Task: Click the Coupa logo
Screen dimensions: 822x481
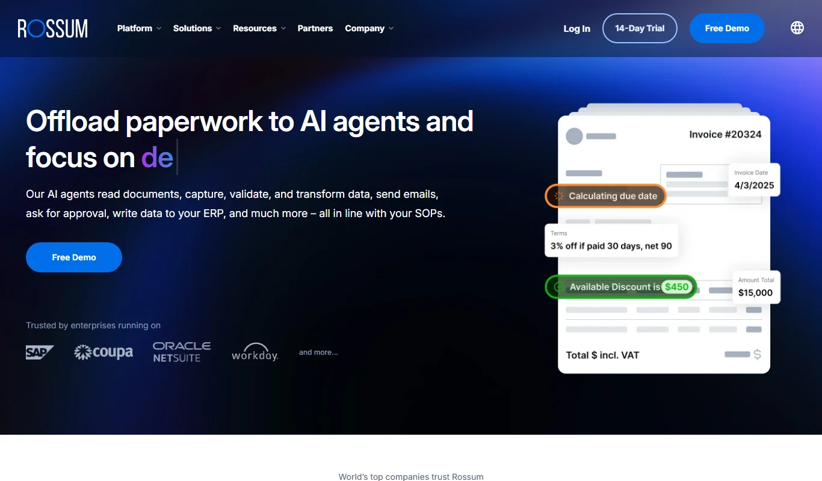Action: [x=104, y=352]
